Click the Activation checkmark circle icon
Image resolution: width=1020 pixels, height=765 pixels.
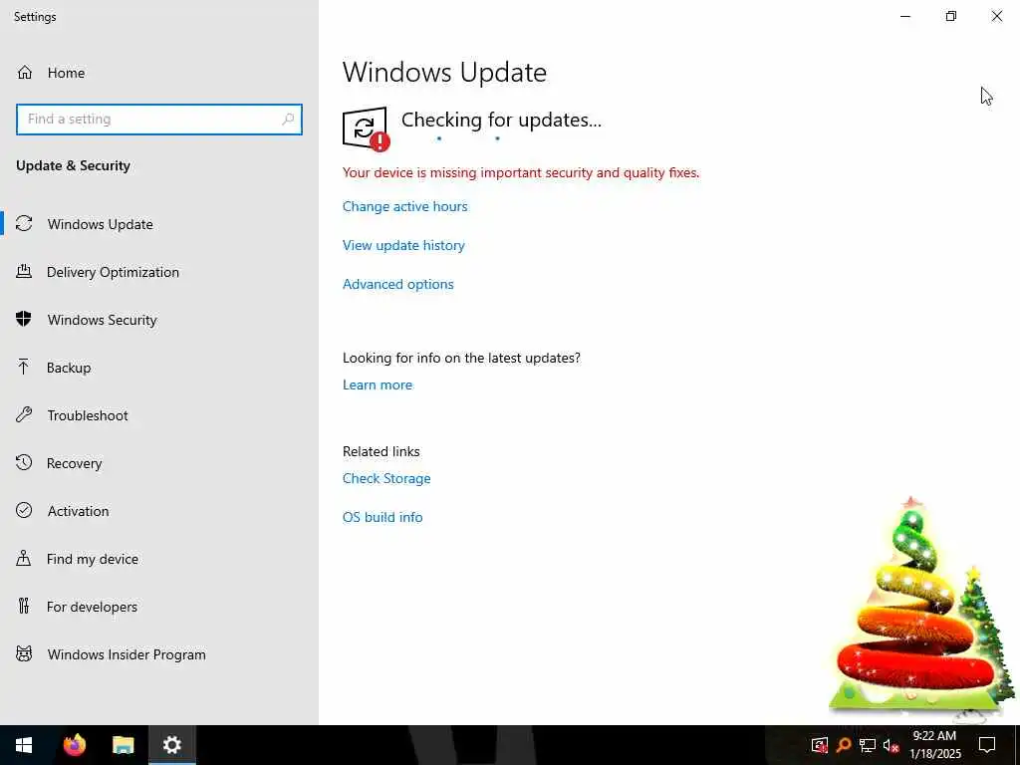click(24, 511)
